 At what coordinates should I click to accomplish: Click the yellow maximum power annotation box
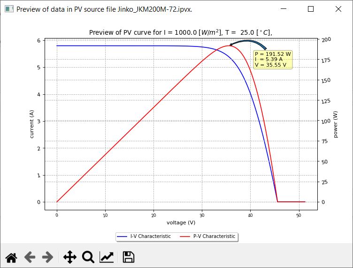coord(273,60)
